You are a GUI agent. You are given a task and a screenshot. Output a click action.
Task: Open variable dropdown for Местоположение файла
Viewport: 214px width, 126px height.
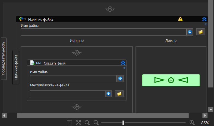pyautogui.click(x=108, y=94)
